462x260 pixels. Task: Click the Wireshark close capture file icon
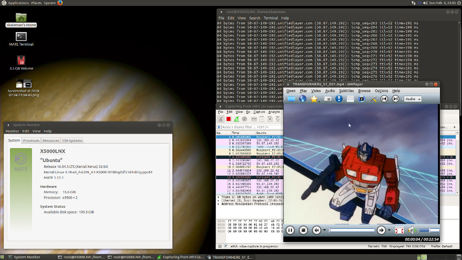click(270, 119)
